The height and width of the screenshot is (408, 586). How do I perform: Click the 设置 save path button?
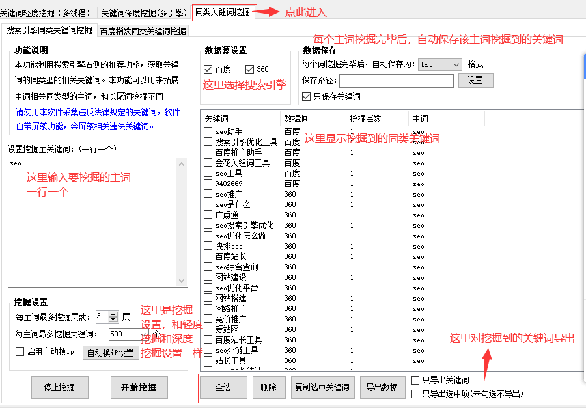click(476, 80)
